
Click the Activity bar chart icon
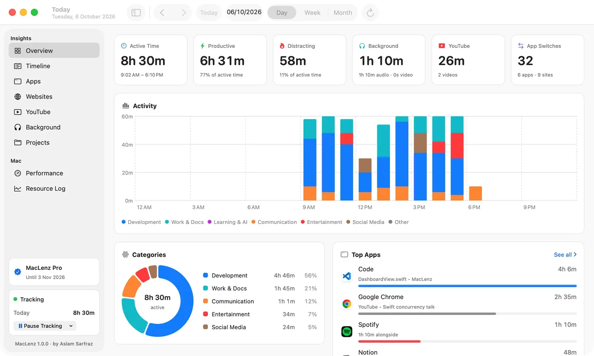[x=126, y=106]
